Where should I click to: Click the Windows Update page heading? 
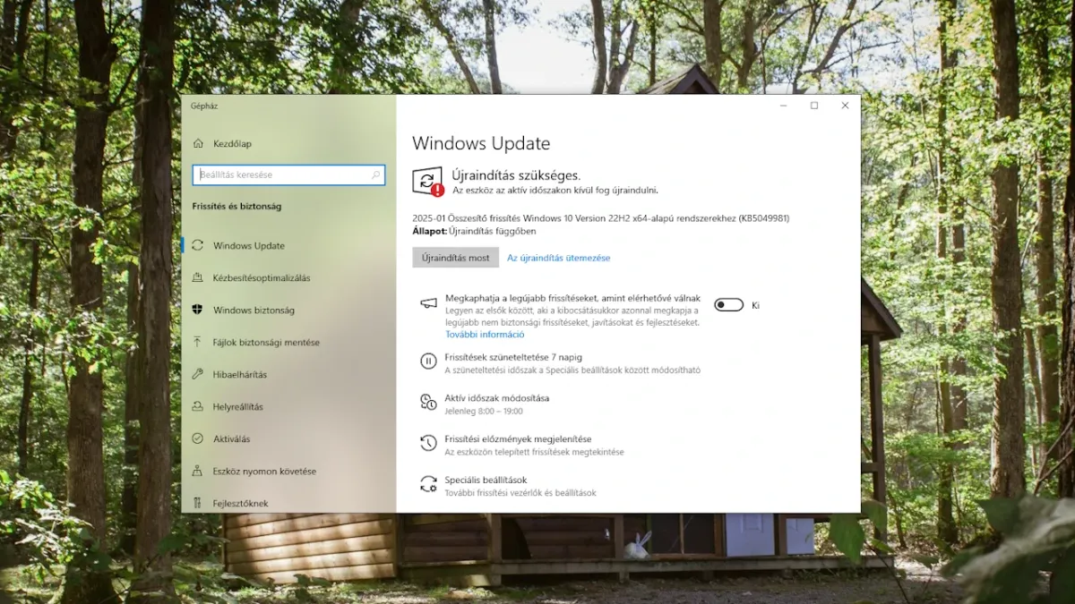(481, 143)
